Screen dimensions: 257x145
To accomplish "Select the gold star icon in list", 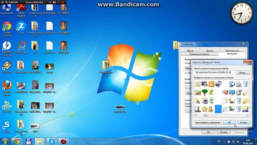I will (x=204, y=109).
